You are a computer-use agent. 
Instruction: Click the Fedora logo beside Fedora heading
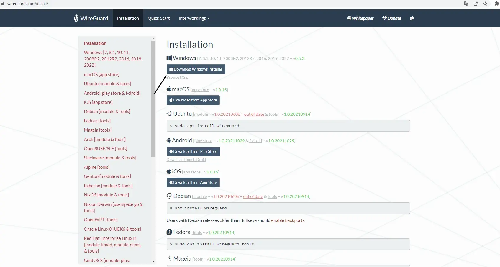tap(169, 232)
